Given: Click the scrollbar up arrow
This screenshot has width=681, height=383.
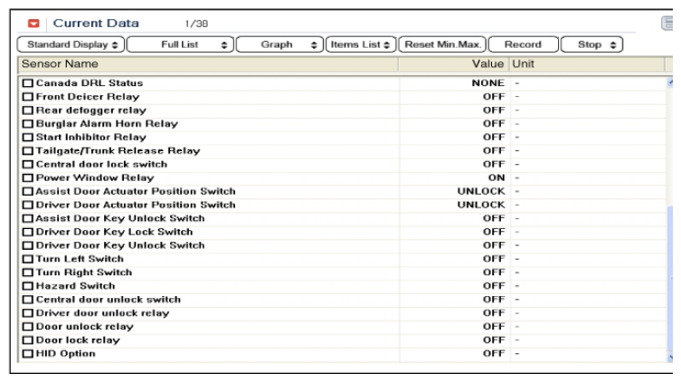Looking at the screenshot, I should pos(670,82).
